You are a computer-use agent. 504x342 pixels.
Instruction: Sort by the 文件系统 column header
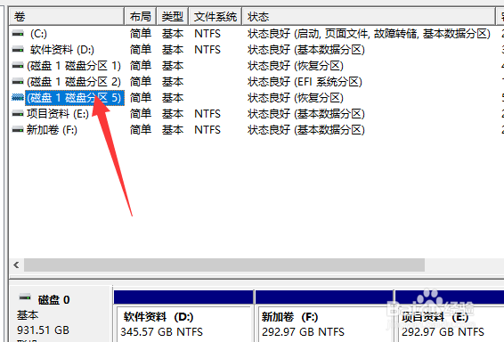pos(215,16)
